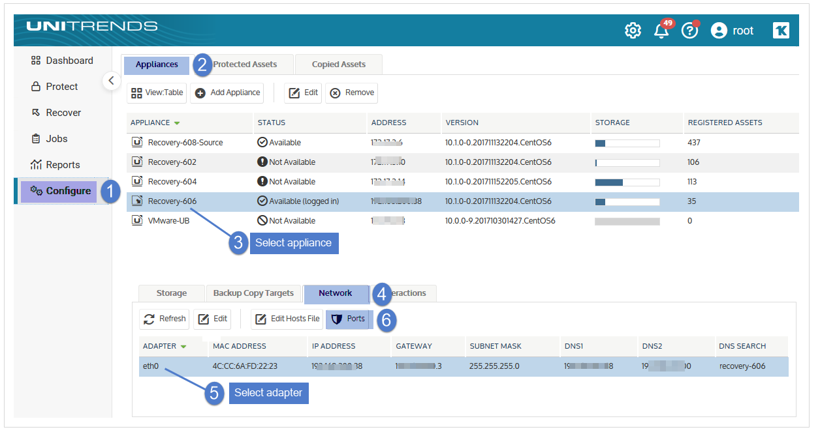
Task: Change View:Table layout button
Action: [157, 93]
